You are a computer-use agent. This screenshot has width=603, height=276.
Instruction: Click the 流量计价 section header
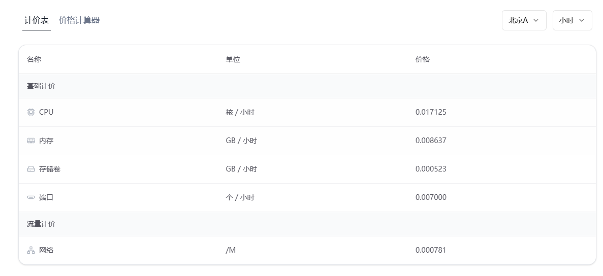(41, 224)
